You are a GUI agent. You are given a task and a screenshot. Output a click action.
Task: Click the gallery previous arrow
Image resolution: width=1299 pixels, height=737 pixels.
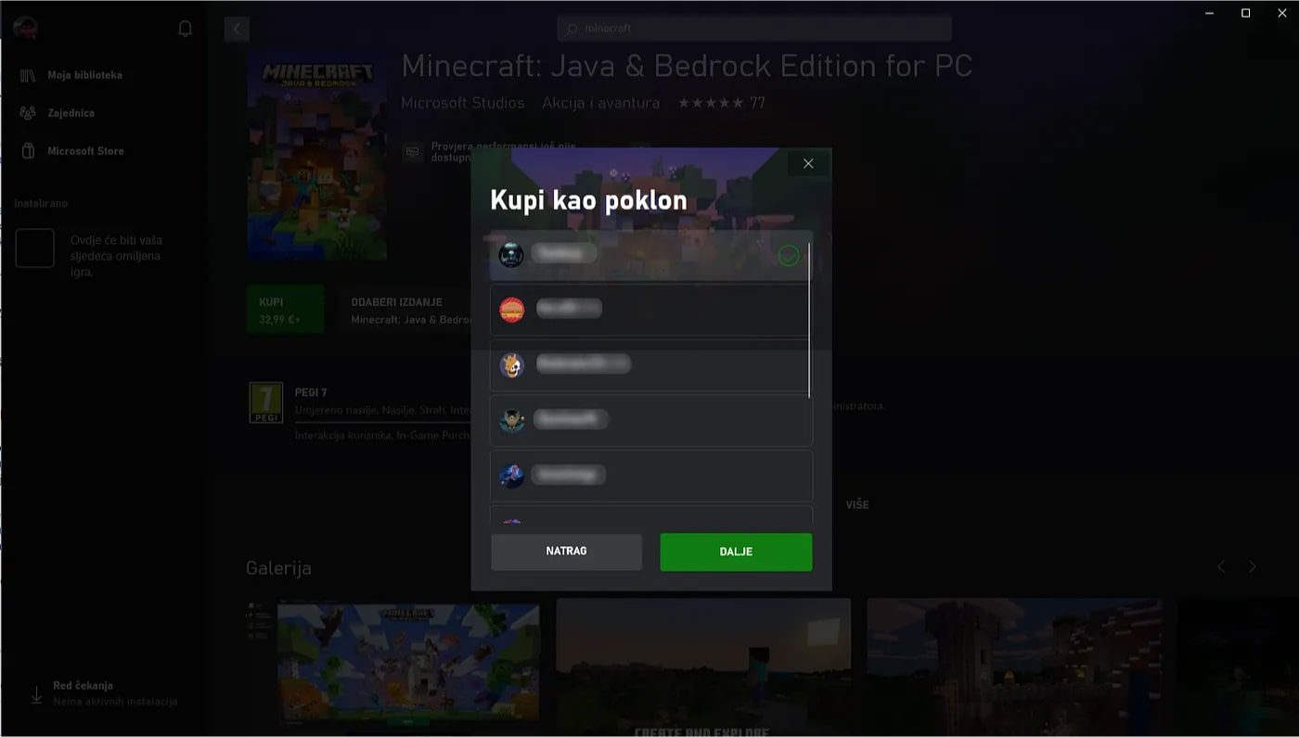click(x=1221, y=566)
